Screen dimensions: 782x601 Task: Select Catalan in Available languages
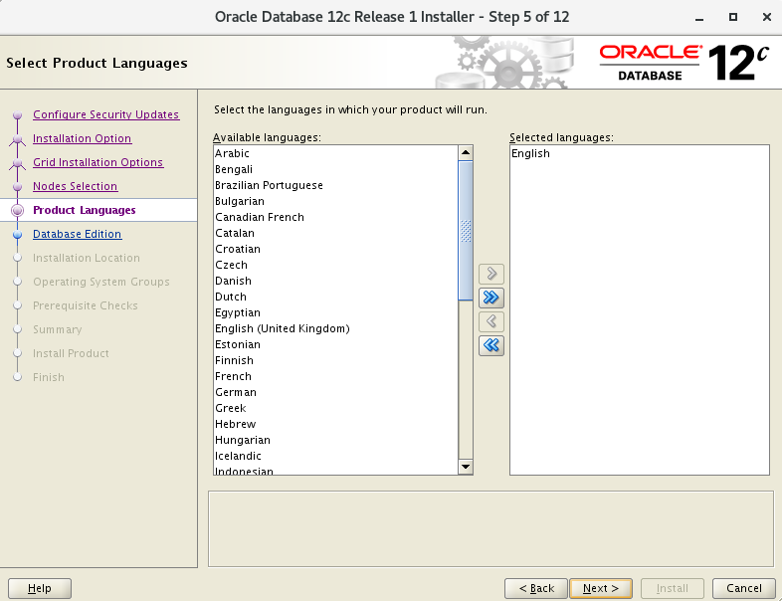pyautogui.click(x=335, y=234)
